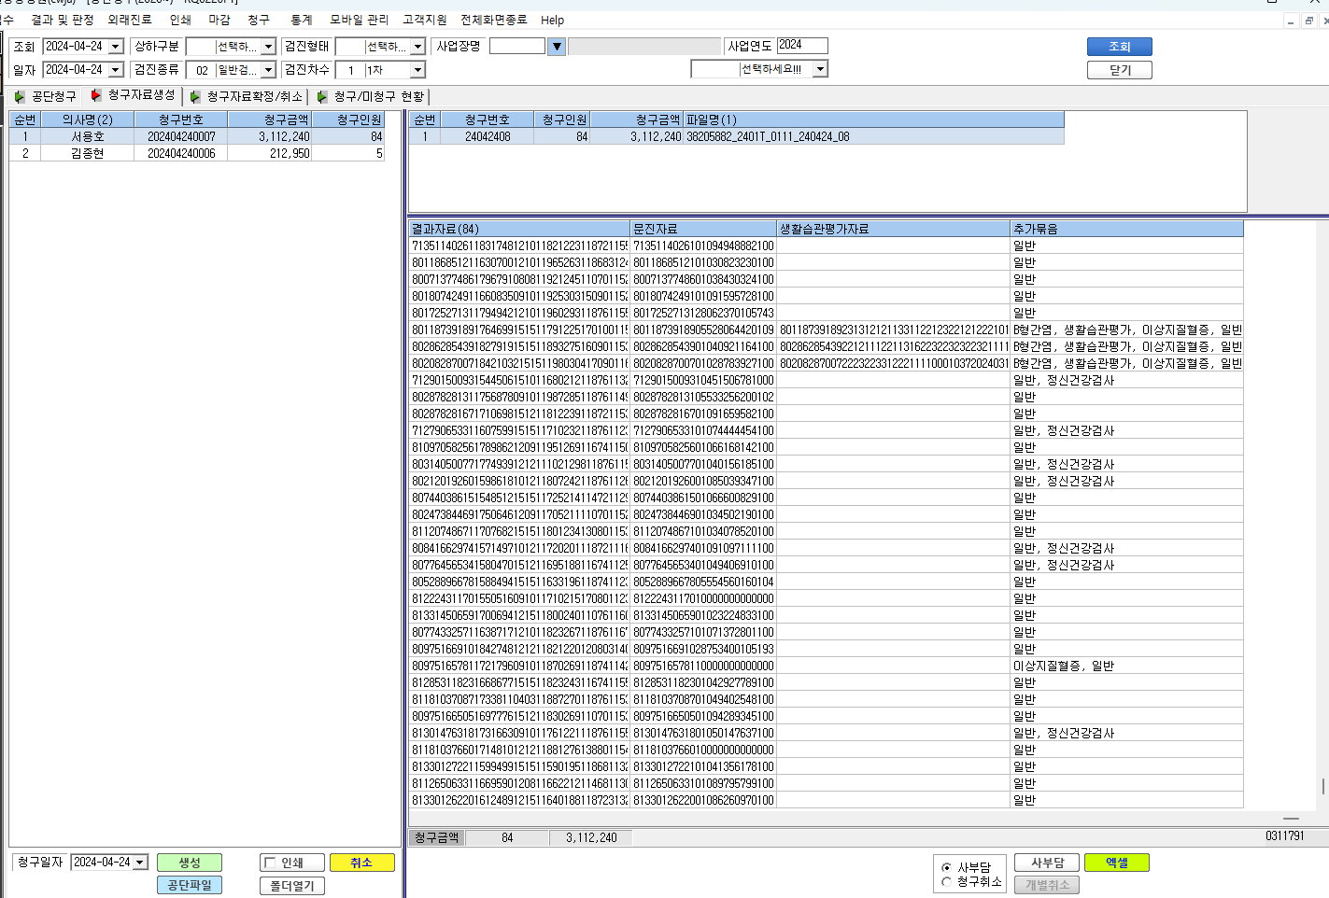Open the 조회 date dropdown
This screenshot has height=898, width=1329.
(116, 47)
